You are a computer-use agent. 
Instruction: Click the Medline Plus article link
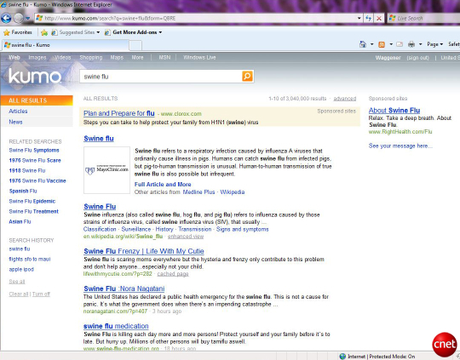click(x=198, y=192)
